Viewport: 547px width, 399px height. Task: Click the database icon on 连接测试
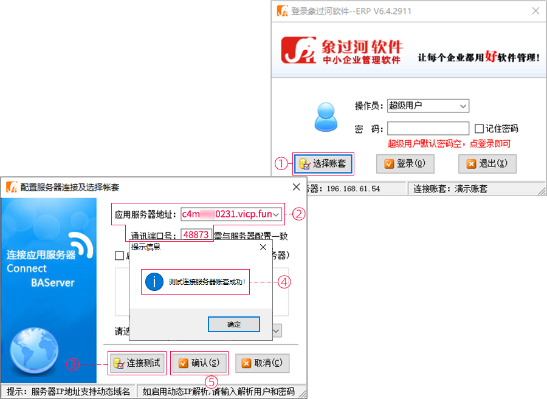(x=119, y=363)
